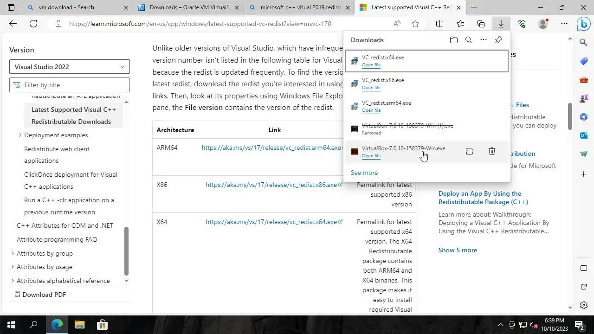Open sidebar settings gear
The image size is (594, 334).
click(584, 305)
